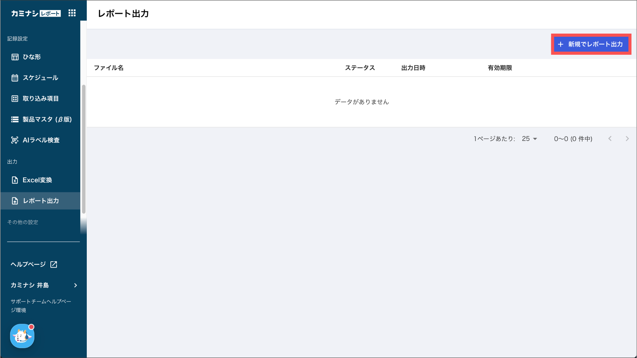The width and height of the screenshot is (637, 358).
Task: Go to previous page arrow
Action: (x=610, y=139)
